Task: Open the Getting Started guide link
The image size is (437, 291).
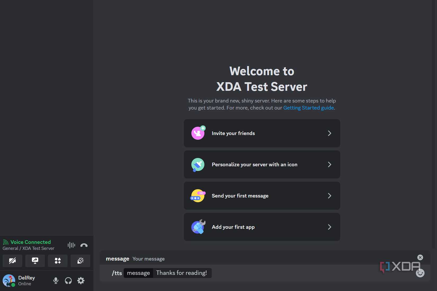Action: 309,108
